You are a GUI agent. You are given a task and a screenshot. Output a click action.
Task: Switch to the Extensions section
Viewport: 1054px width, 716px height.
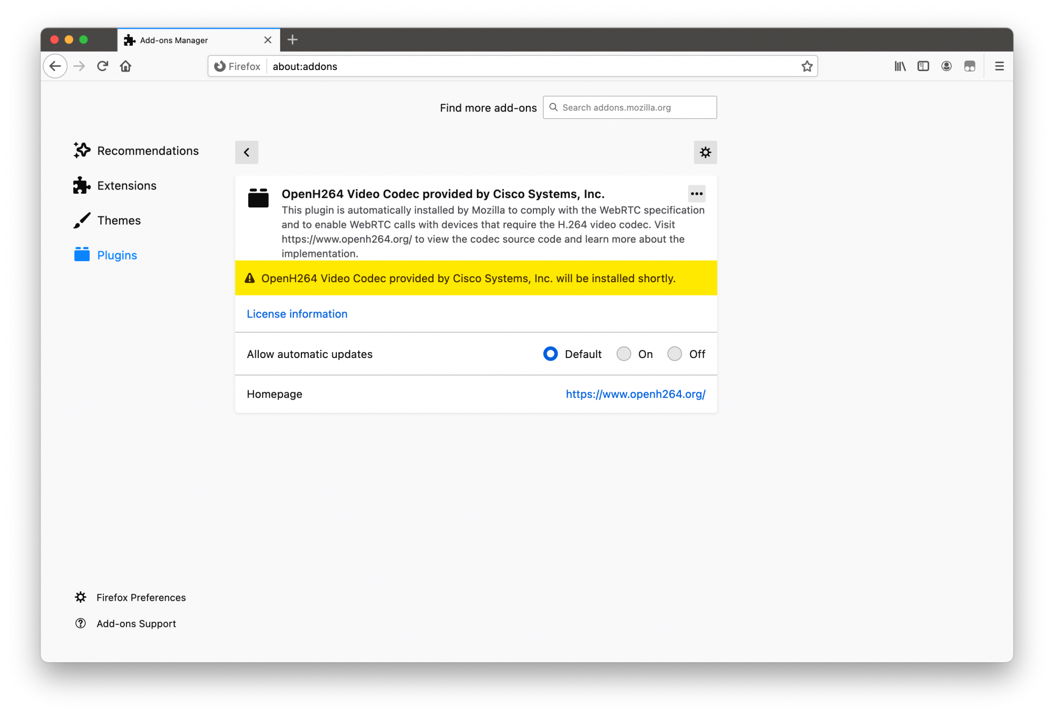tap(126, 186)
